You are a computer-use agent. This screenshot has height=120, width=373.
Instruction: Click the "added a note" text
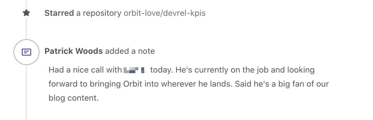pyautogui.click(x=130, y=51)
